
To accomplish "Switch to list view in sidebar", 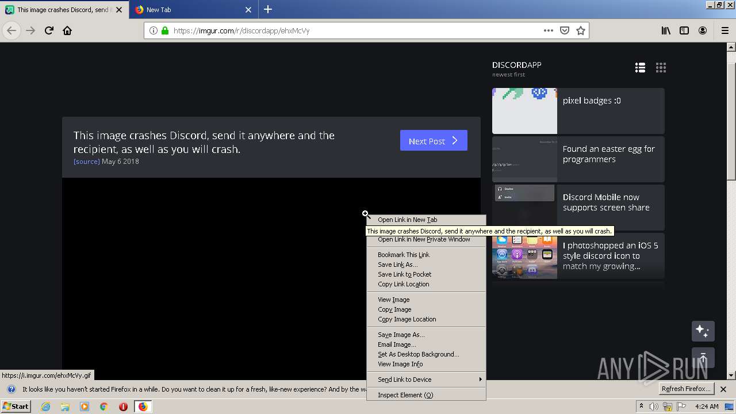I will pyautogui.click(x=640, y=68).
